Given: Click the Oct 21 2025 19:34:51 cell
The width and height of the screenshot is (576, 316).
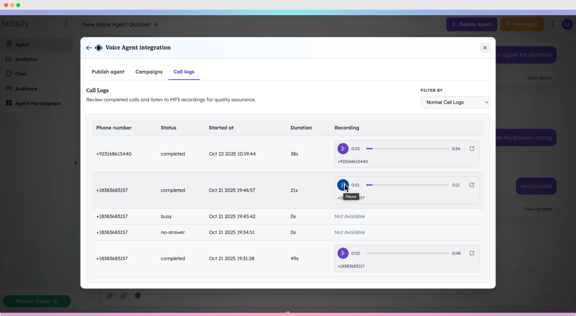Looking at the screenshot, I should click(x=232, y=232).
